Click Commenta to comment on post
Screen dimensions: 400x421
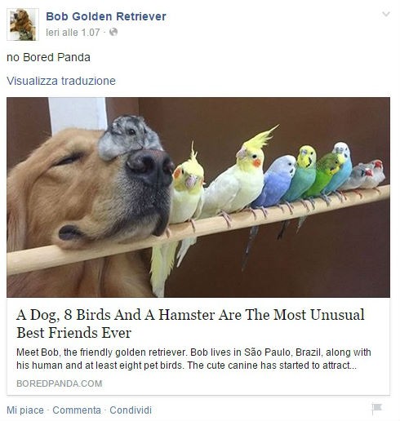point(77,410)
